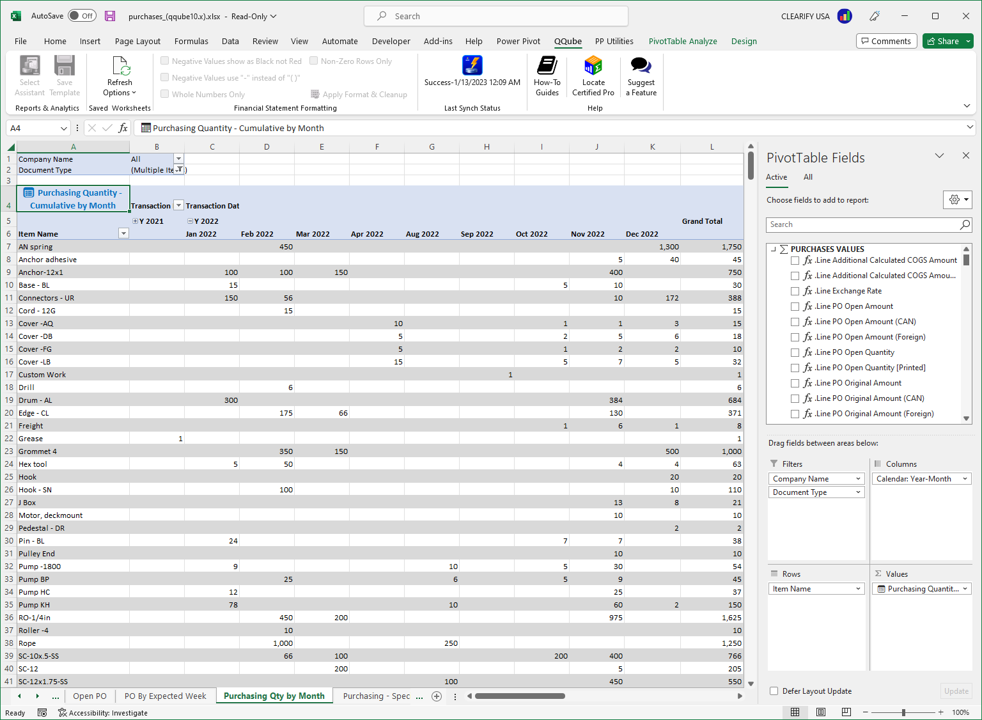The width and height of the screenshot is (982, 720).
Task: Click the worksheet vertical scrollbar thumb
Action: (x=751, y=165)
